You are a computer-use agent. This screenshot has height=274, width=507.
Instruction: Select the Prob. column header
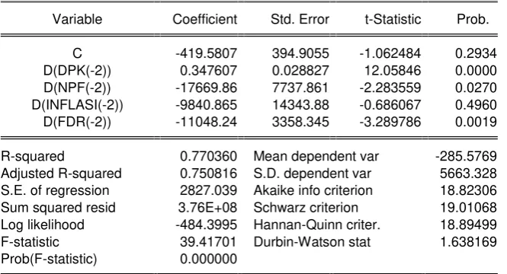473,19
